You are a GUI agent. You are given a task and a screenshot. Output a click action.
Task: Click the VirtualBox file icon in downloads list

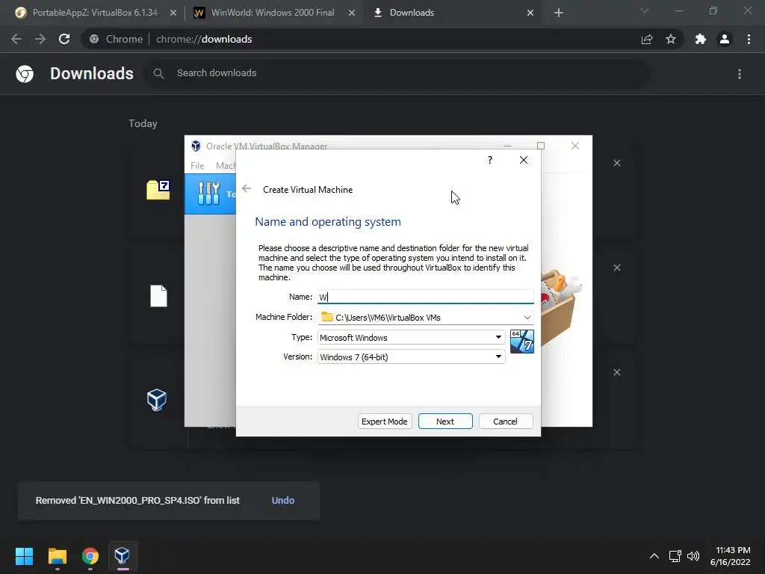click(157, 401)
